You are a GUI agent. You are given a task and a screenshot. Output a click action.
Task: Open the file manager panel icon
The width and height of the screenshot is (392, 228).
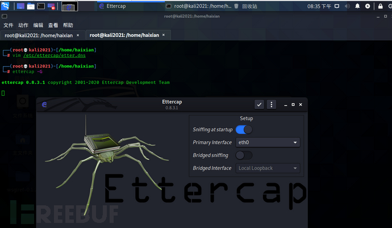click(x=31, y=6)
